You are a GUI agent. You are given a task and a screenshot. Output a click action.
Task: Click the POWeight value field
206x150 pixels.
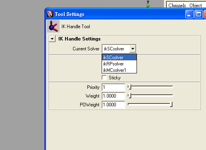(114, 105)
